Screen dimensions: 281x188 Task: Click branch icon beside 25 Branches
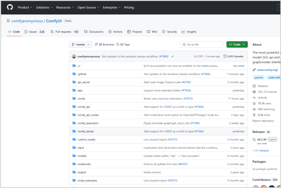click(97, 44)
